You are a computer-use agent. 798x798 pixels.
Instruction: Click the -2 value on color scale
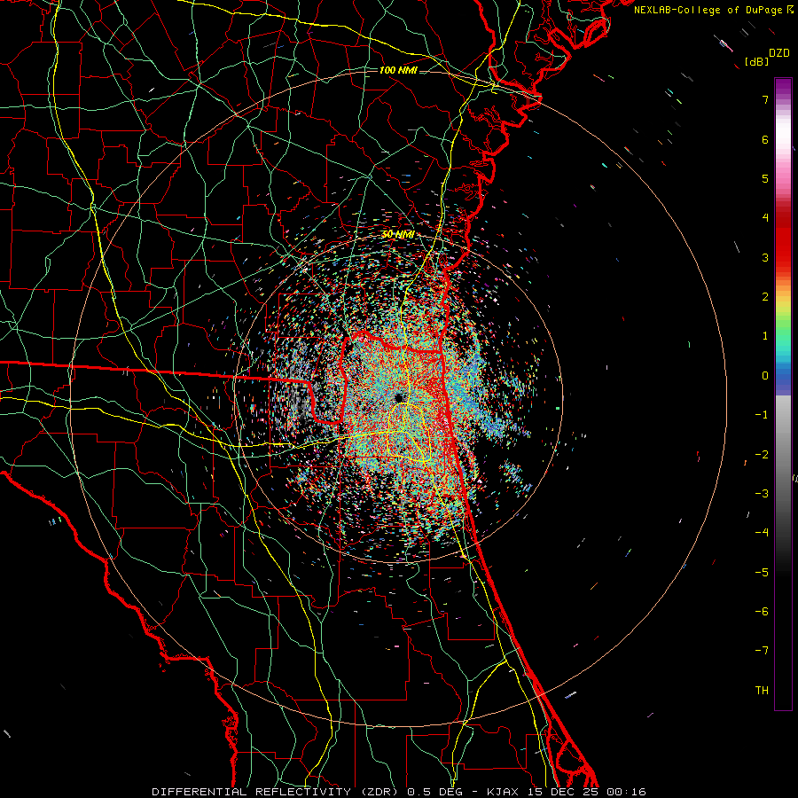pos(762,454)
